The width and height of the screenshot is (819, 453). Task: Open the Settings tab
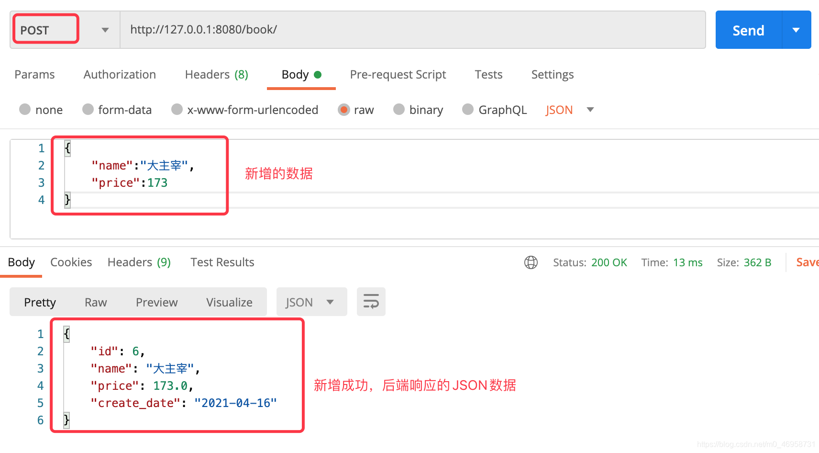[x=553, y=75]
